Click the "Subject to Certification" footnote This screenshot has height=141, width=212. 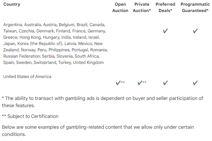tap(30, 116)
